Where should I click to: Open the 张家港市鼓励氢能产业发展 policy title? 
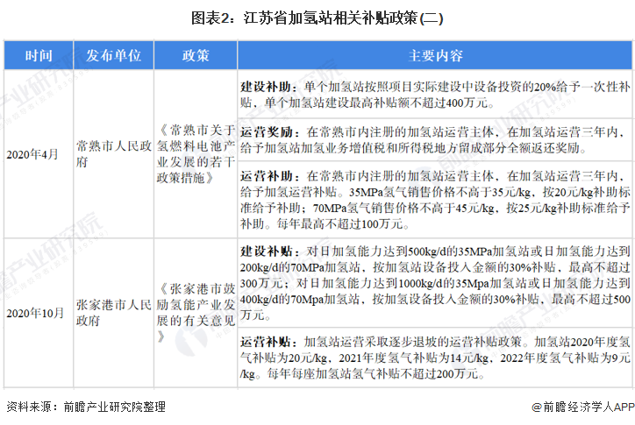click(x=196, y=312)
